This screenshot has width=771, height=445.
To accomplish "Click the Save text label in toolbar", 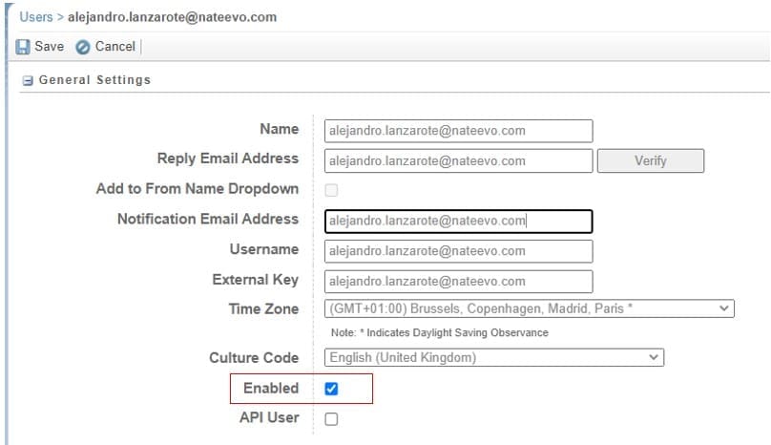I will 49,47.
